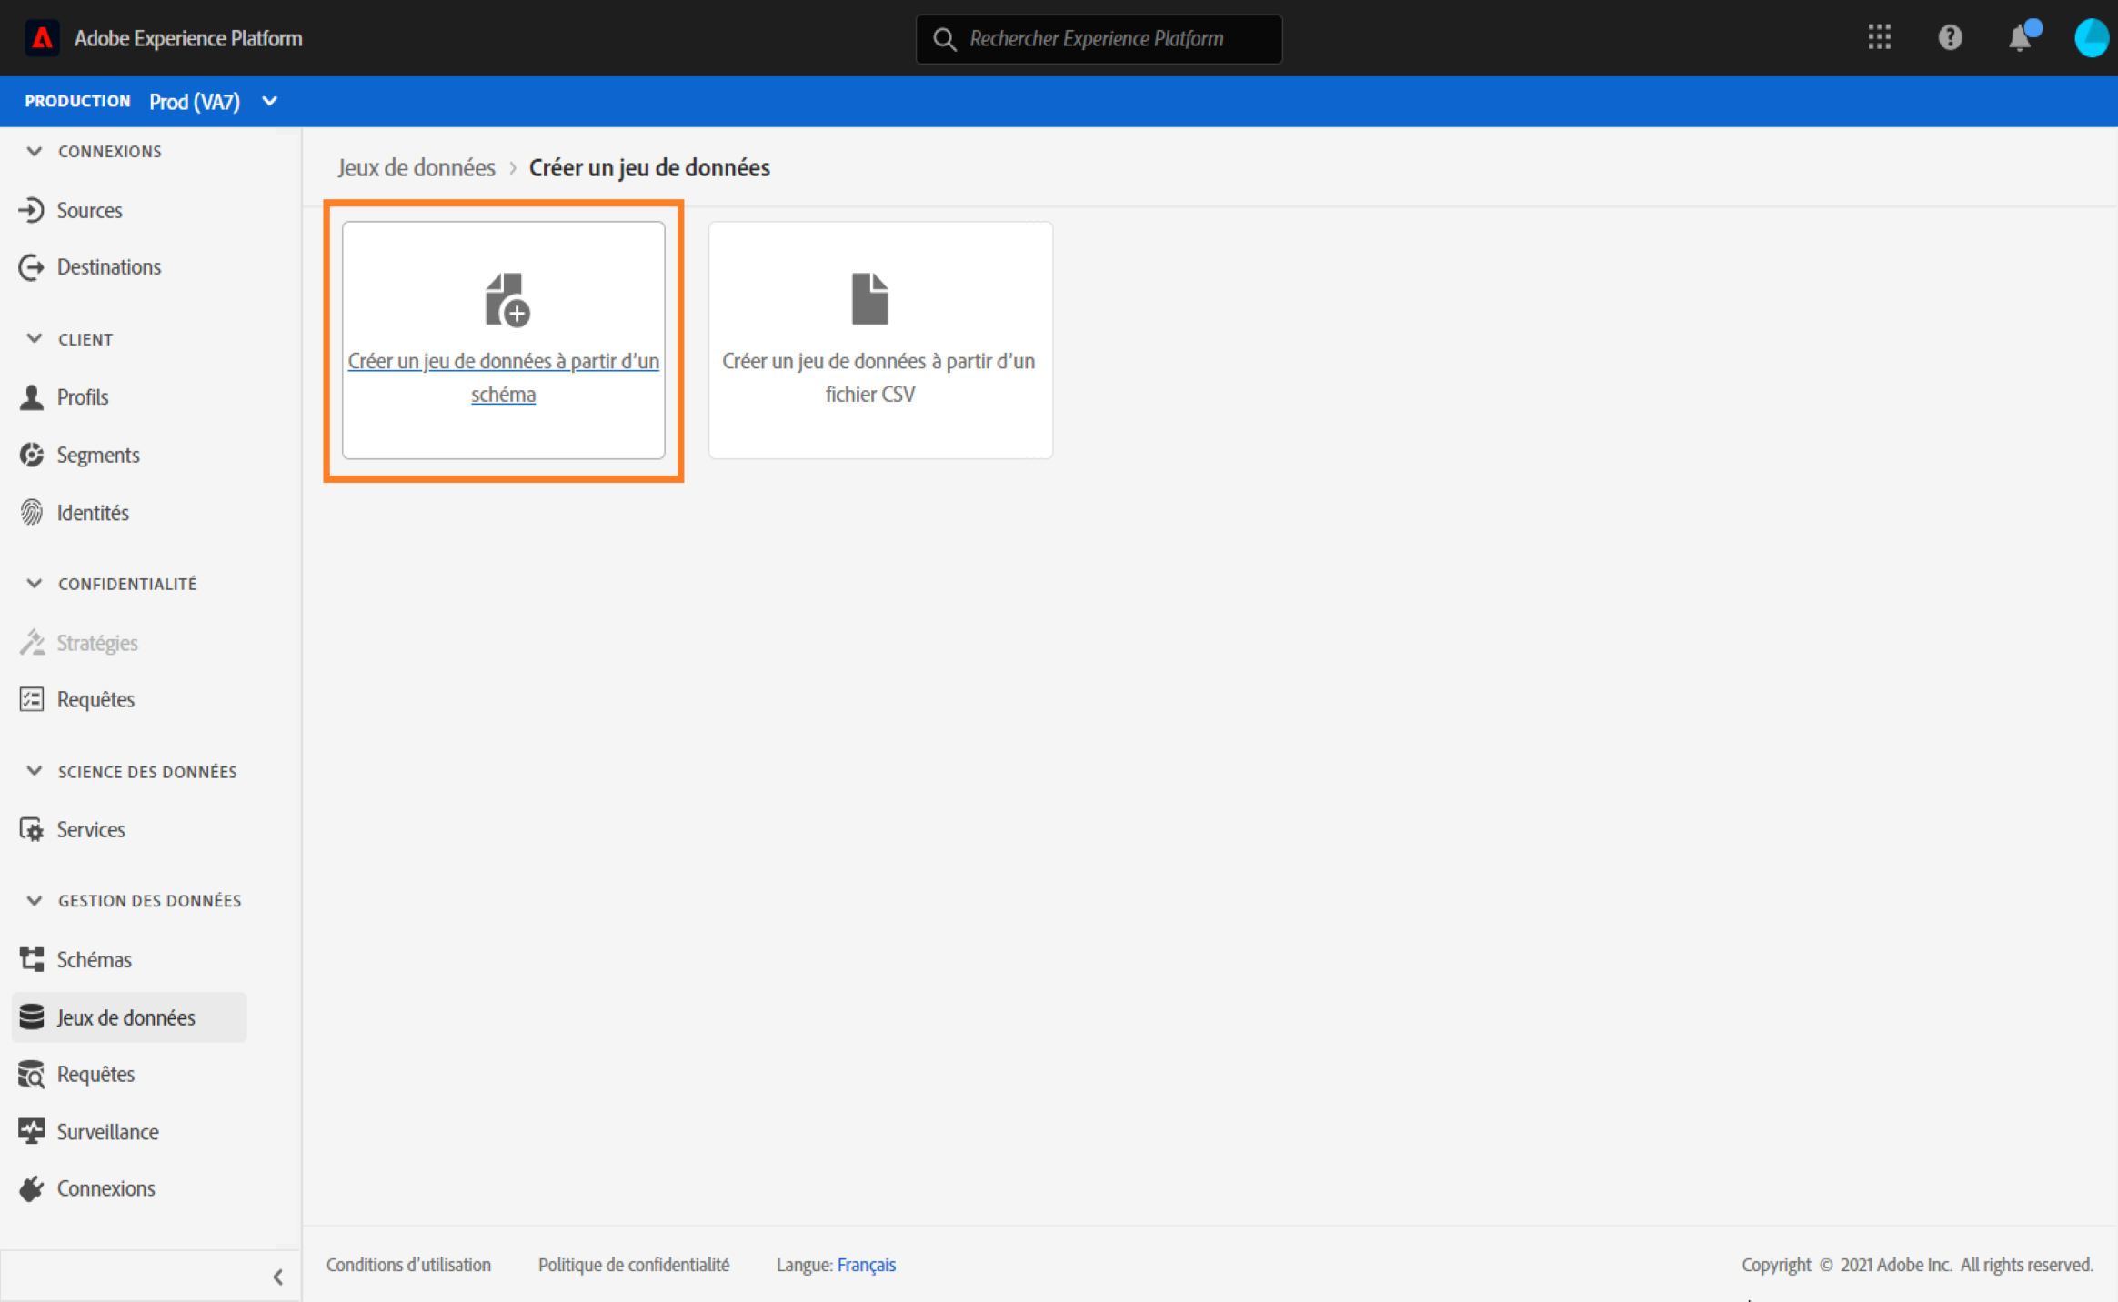Open Schémas in the sidebar
This screenshot has width=2118, height=1302.
(x=94, y=959)
